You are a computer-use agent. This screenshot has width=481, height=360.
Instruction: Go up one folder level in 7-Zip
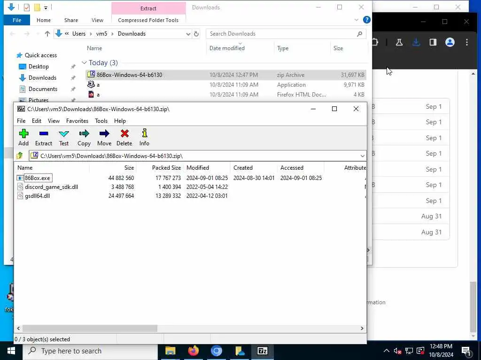pyautogui.click(x=20, y=156)
